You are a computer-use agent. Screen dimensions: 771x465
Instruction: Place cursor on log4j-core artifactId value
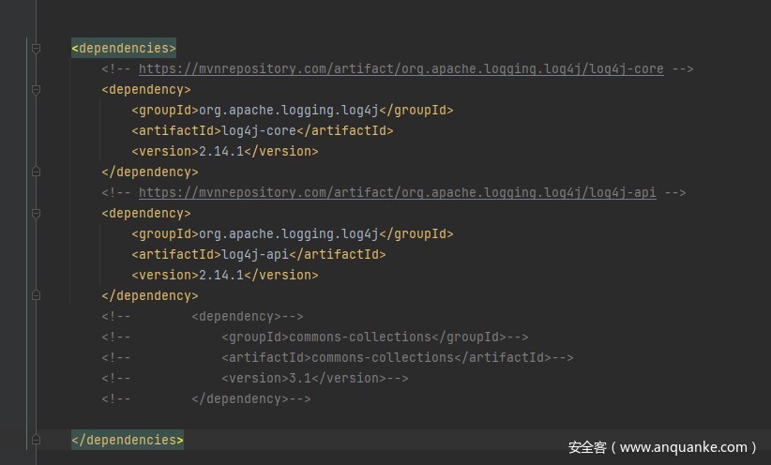pos(252,131)
